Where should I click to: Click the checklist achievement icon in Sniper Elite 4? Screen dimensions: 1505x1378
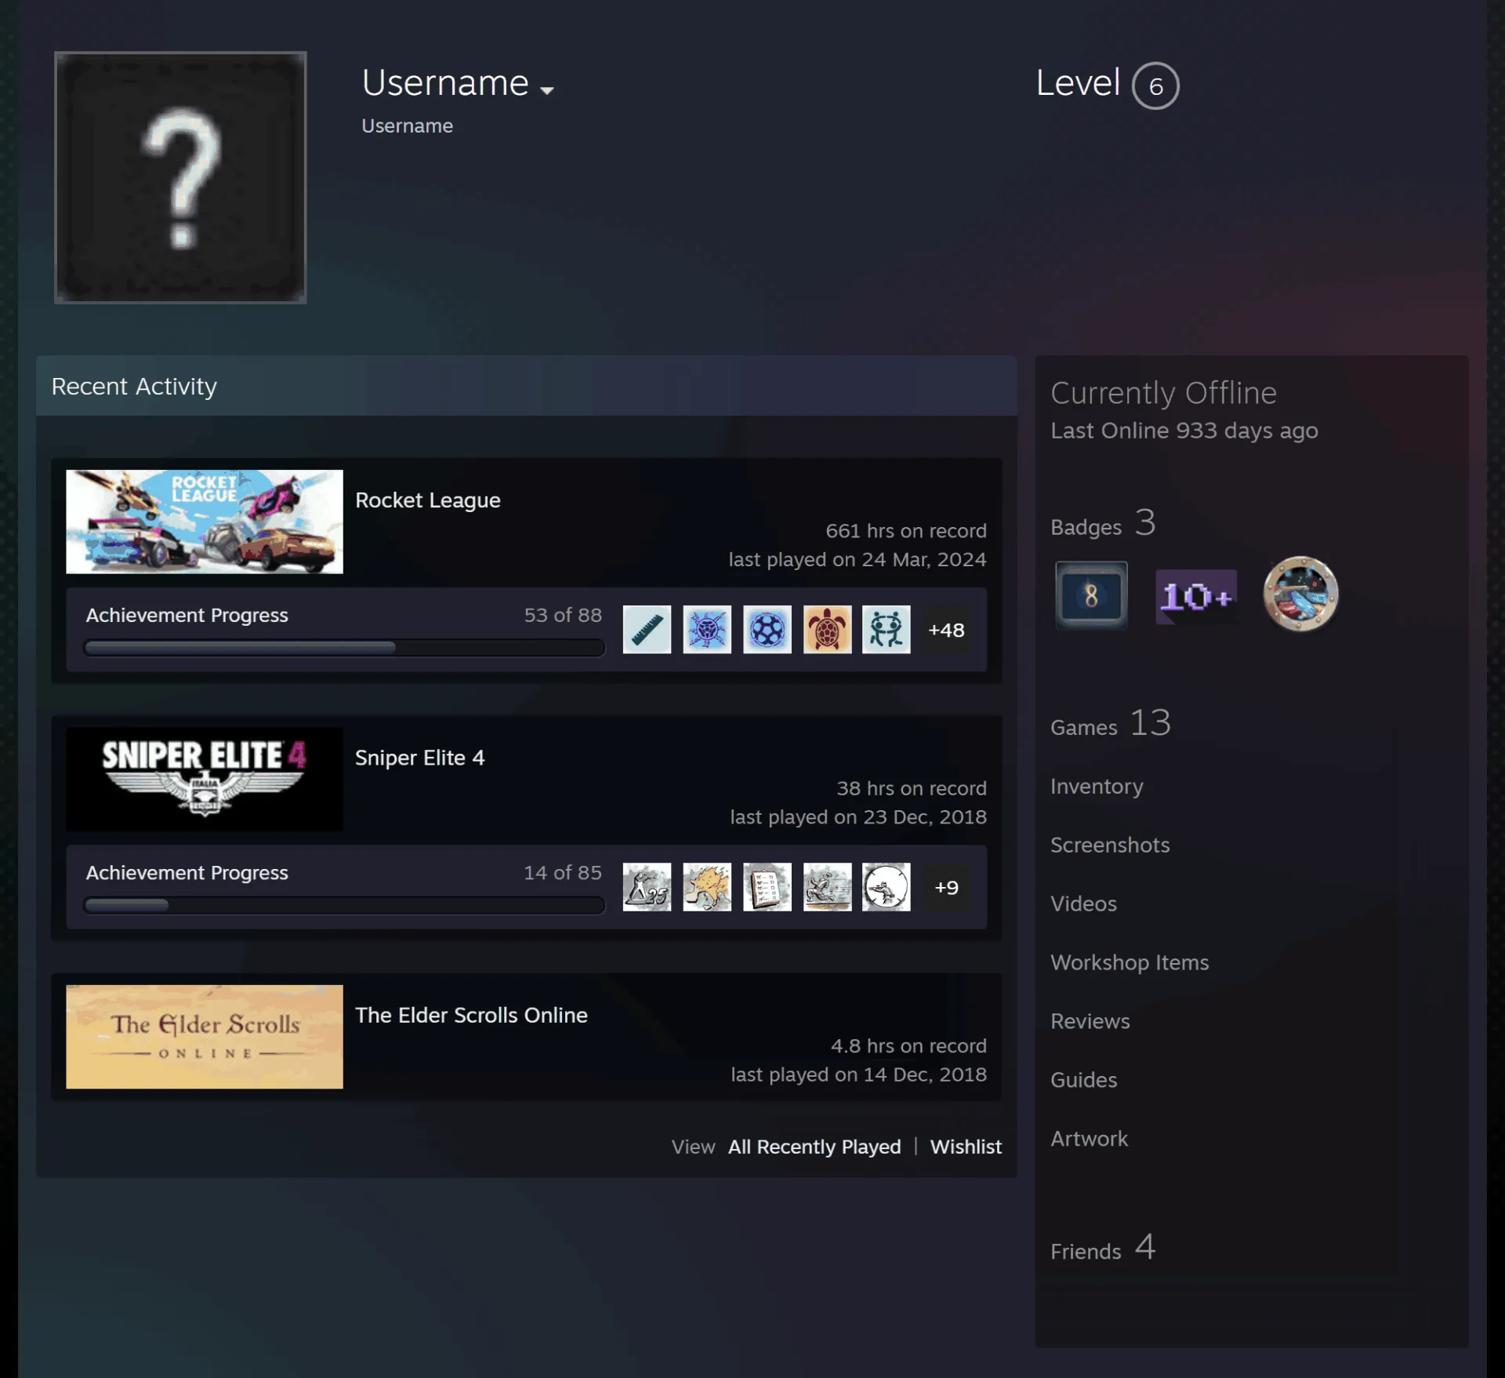(x=767, y=887)
